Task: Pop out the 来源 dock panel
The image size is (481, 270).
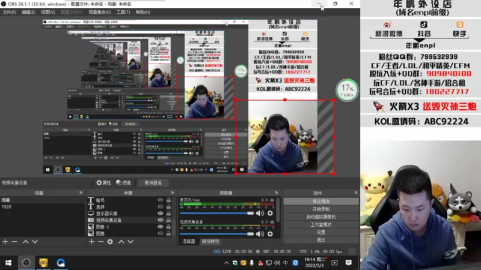Action: click(172, 193)
